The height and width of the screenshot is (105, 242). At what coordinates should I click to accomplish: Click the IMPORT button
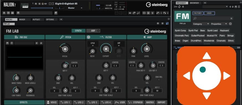162,102
